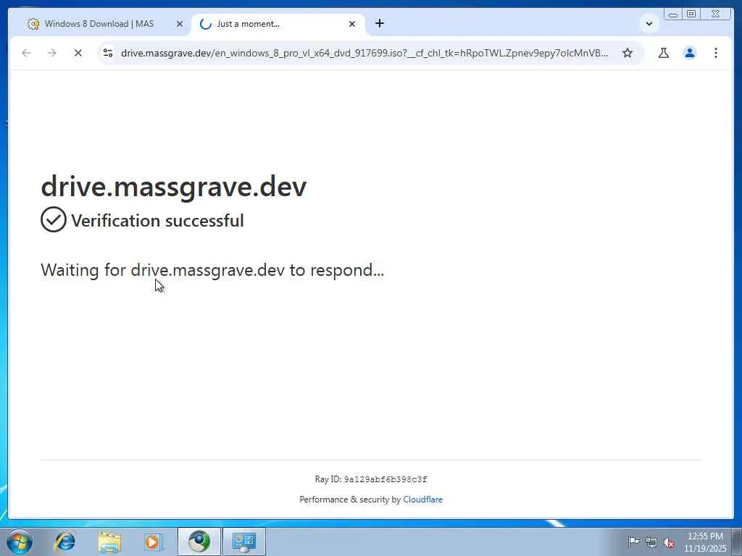Image resolution: width=742 pixels, height=556 pixels.
Task: Open Chrome three-dot menu
Action: [715, 53]
